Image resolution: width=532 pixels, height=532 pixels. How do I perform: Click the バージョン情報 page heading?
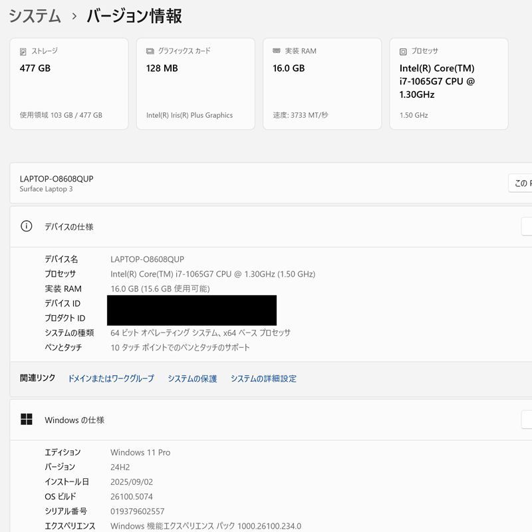click(134, 16)
